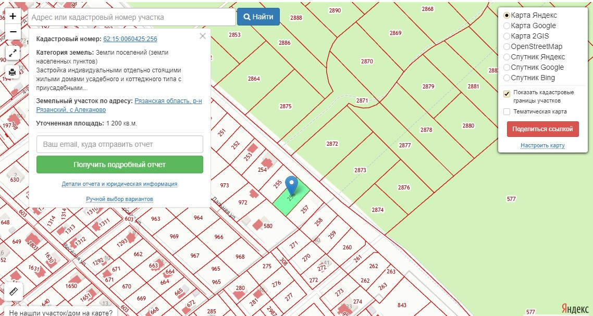Select parcel labeled 2864 on map

254,79
